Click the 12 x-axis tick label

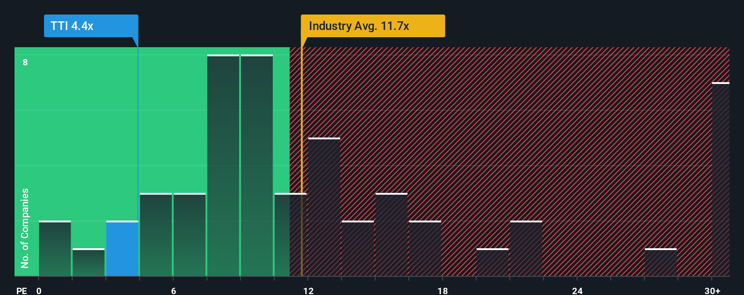308,291
